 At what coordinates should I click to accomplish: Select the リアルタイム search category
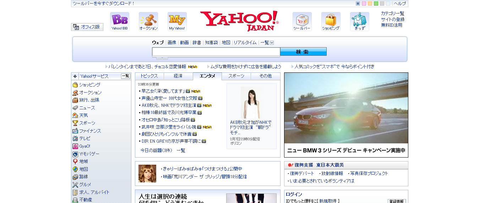coord(245,43)
